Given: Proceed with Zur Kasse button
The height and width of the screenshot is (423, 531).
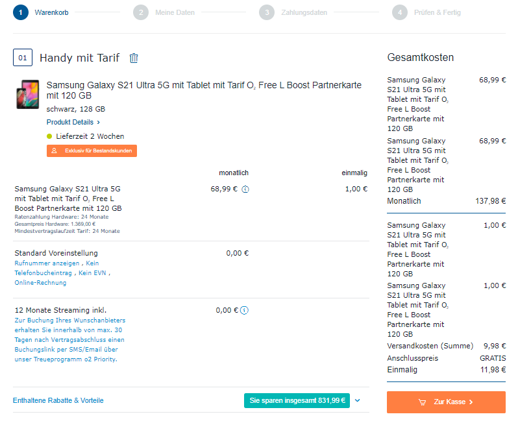Looking at the screenshot, I should (446, 402).
